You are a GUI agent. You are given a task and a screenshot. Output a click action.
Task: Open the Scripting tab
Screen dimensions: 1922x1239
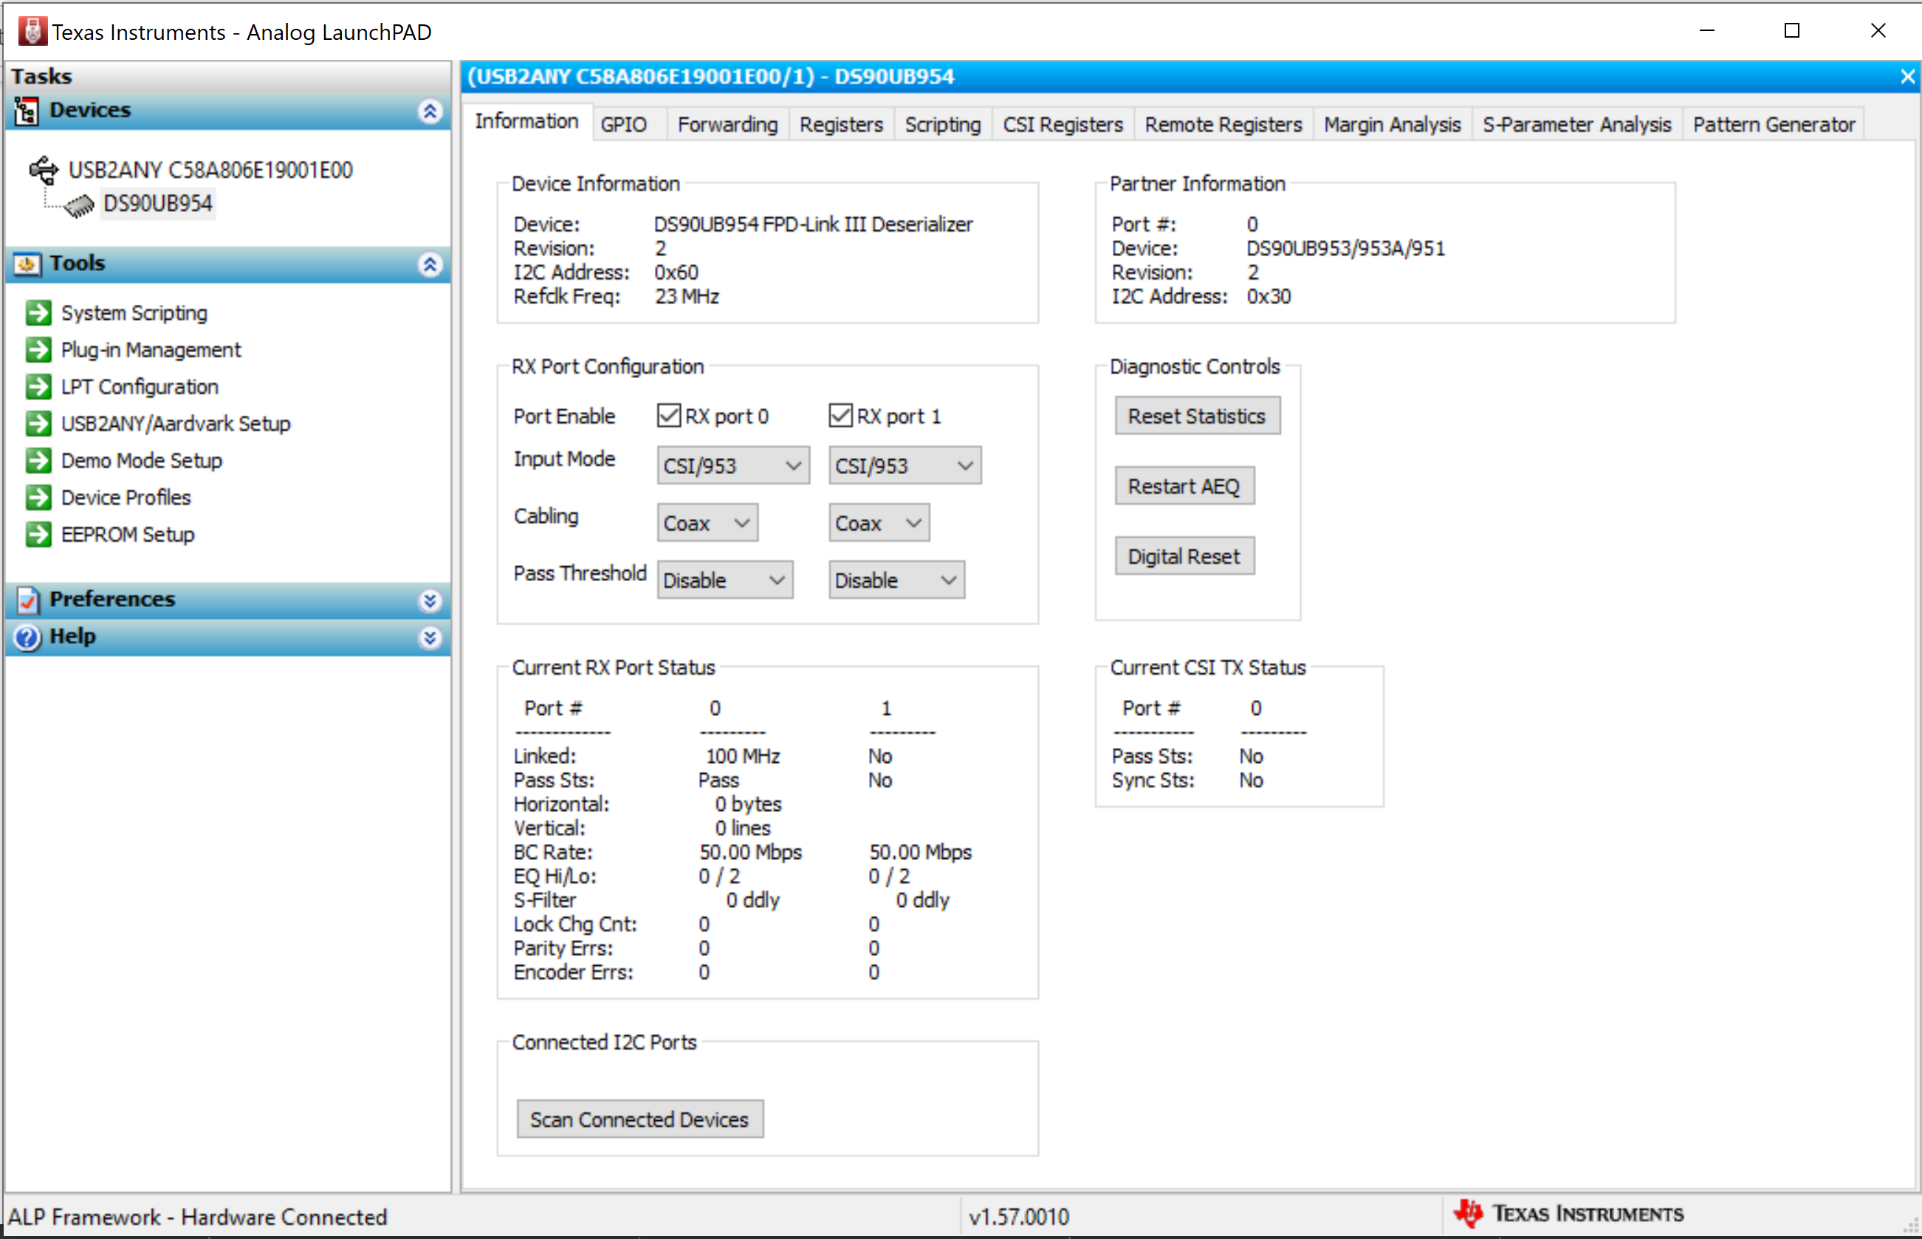click(943, 125)
